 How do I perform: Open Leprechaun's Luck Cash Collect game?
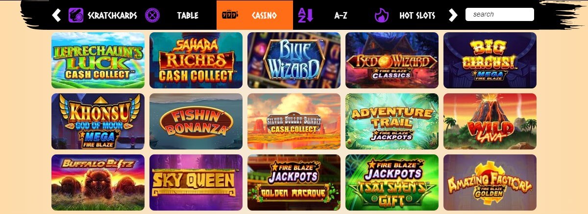(x=98, y=60)
